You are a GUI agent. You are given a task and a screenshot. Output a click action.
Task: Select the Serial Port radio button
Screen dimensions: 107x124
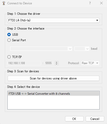9,40
